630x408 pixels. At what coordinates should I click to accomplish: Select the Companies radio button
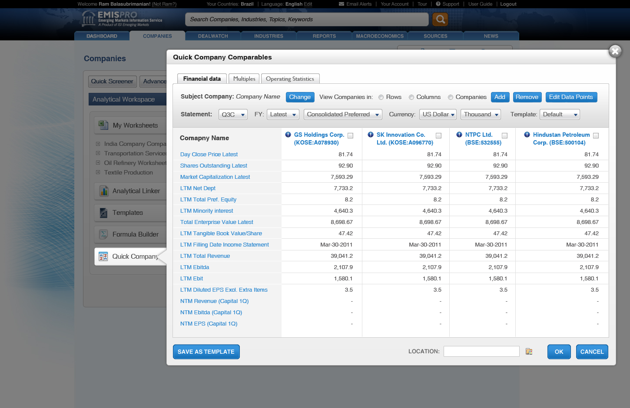[x=451, y=97]
